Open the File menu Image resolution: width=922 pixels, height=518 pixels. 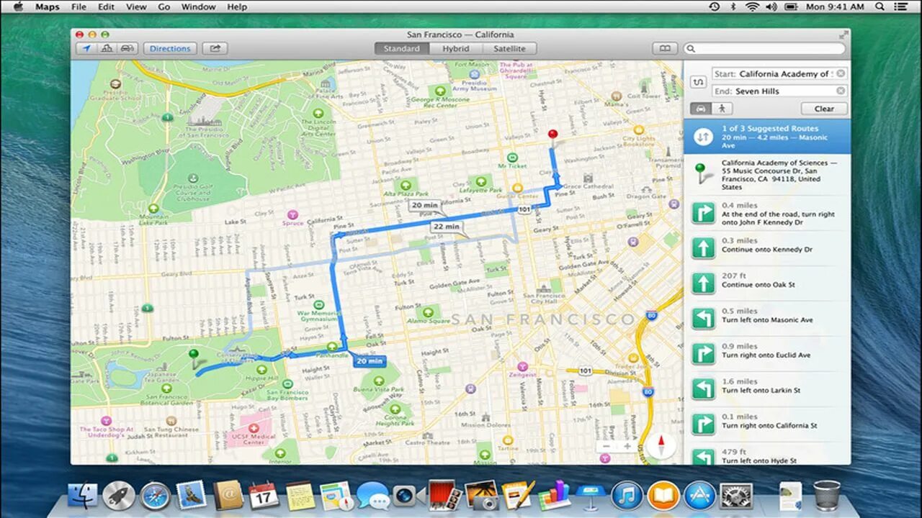point(79,6)
